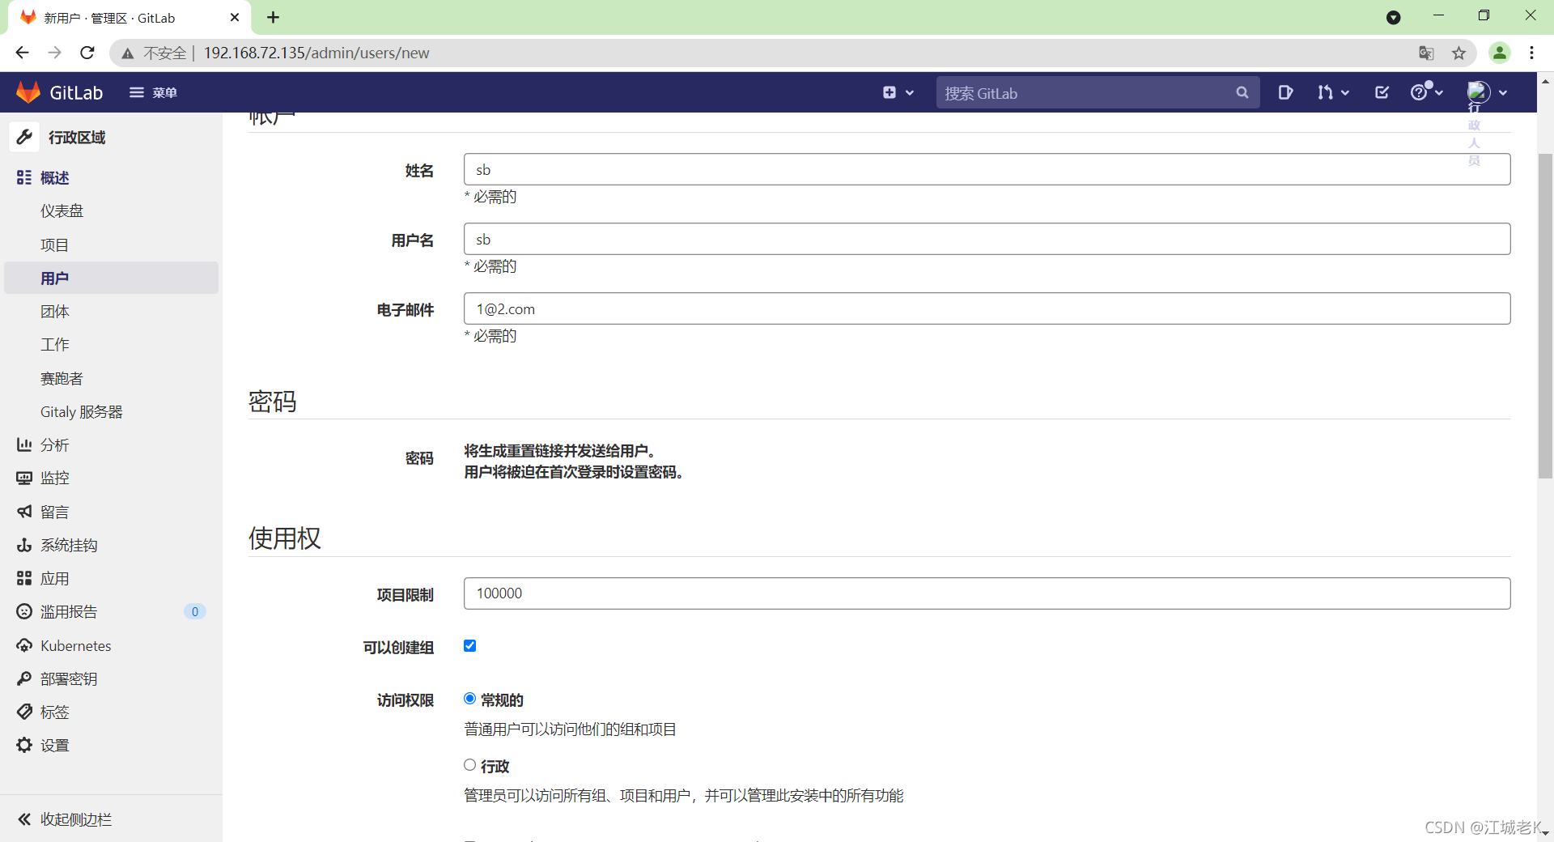This screenshot has height=842, width=1554.
Task: Toggle the 可以创建组 checkbox
Action: coord(469,645)
